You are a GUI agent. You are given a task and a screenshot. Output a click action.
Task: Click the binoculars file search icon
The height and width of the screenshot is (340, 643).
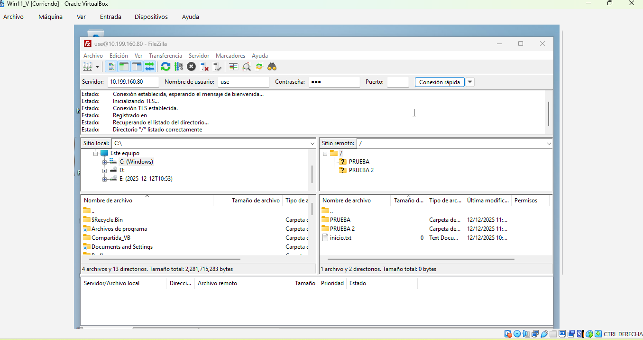click(272, 67)
